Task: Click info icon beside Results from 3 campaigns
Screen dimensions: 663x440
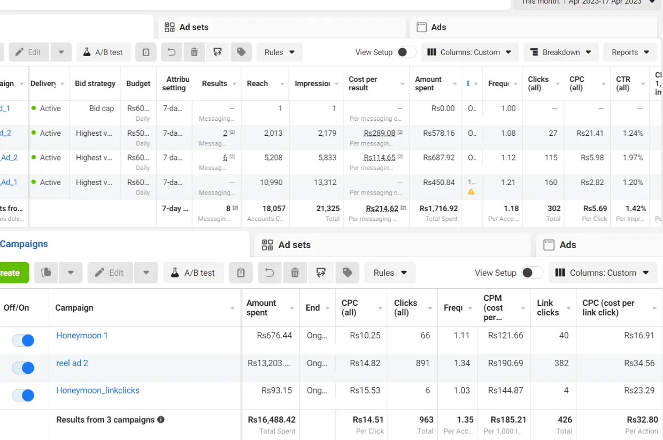Action: click(161, 420)
